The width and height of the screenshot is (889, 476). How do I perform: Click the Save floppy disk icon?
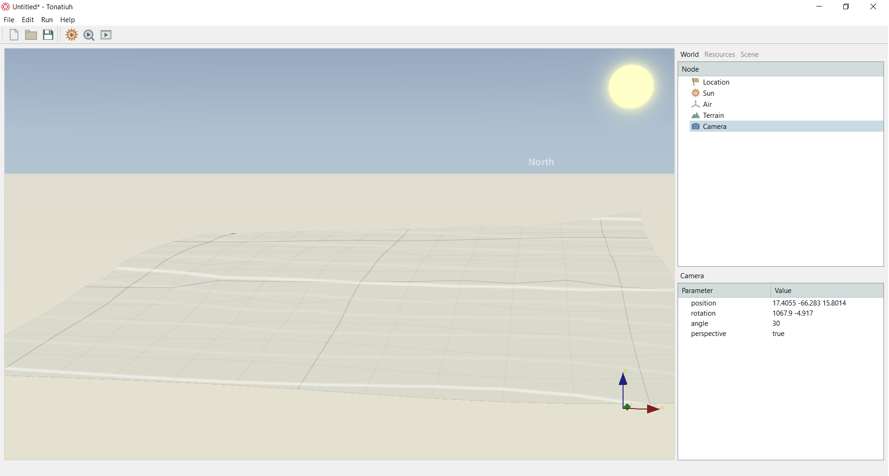[48, 35]
